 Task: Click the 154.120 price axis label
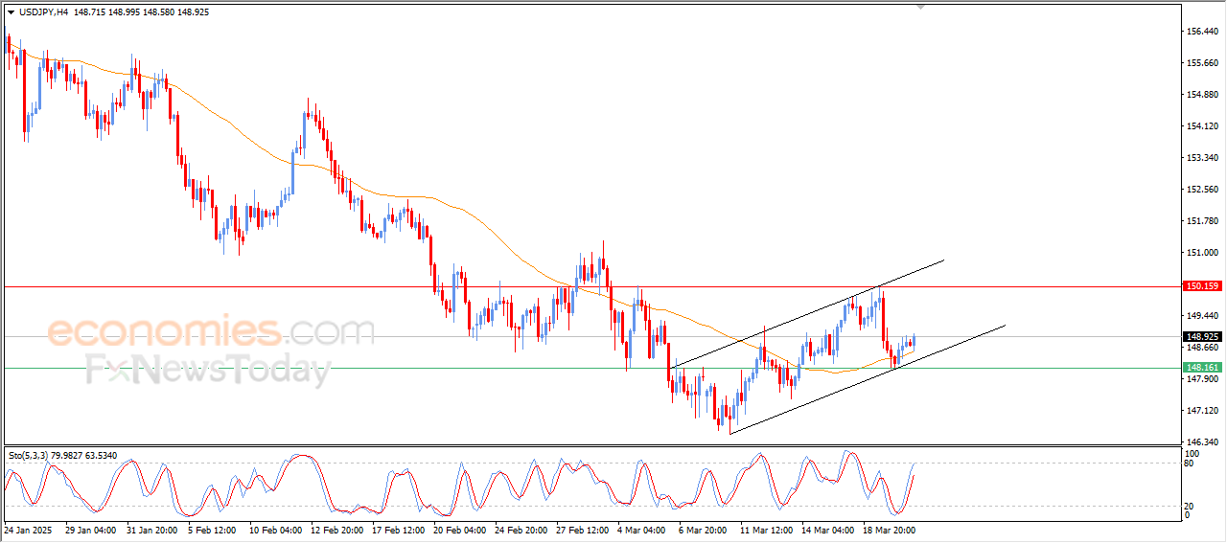pos(1202,126)
